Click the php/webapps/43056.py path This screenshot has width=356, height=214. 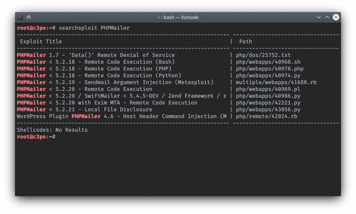(x=268, y=110)
